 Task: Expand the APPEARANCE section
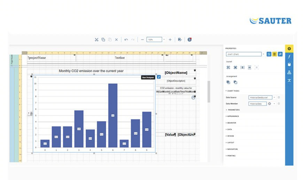pos(232,116)
